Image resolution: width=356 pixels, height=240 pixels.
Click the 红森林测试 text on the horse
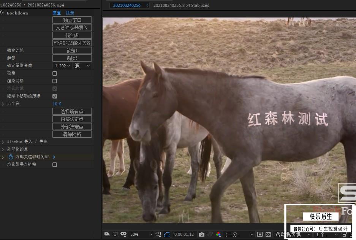[288, 119]
